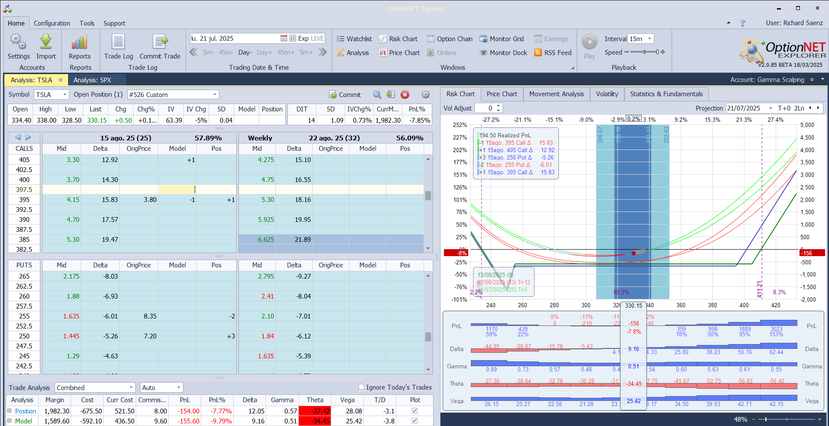Open the Trade Log document icon

[118, 42]
